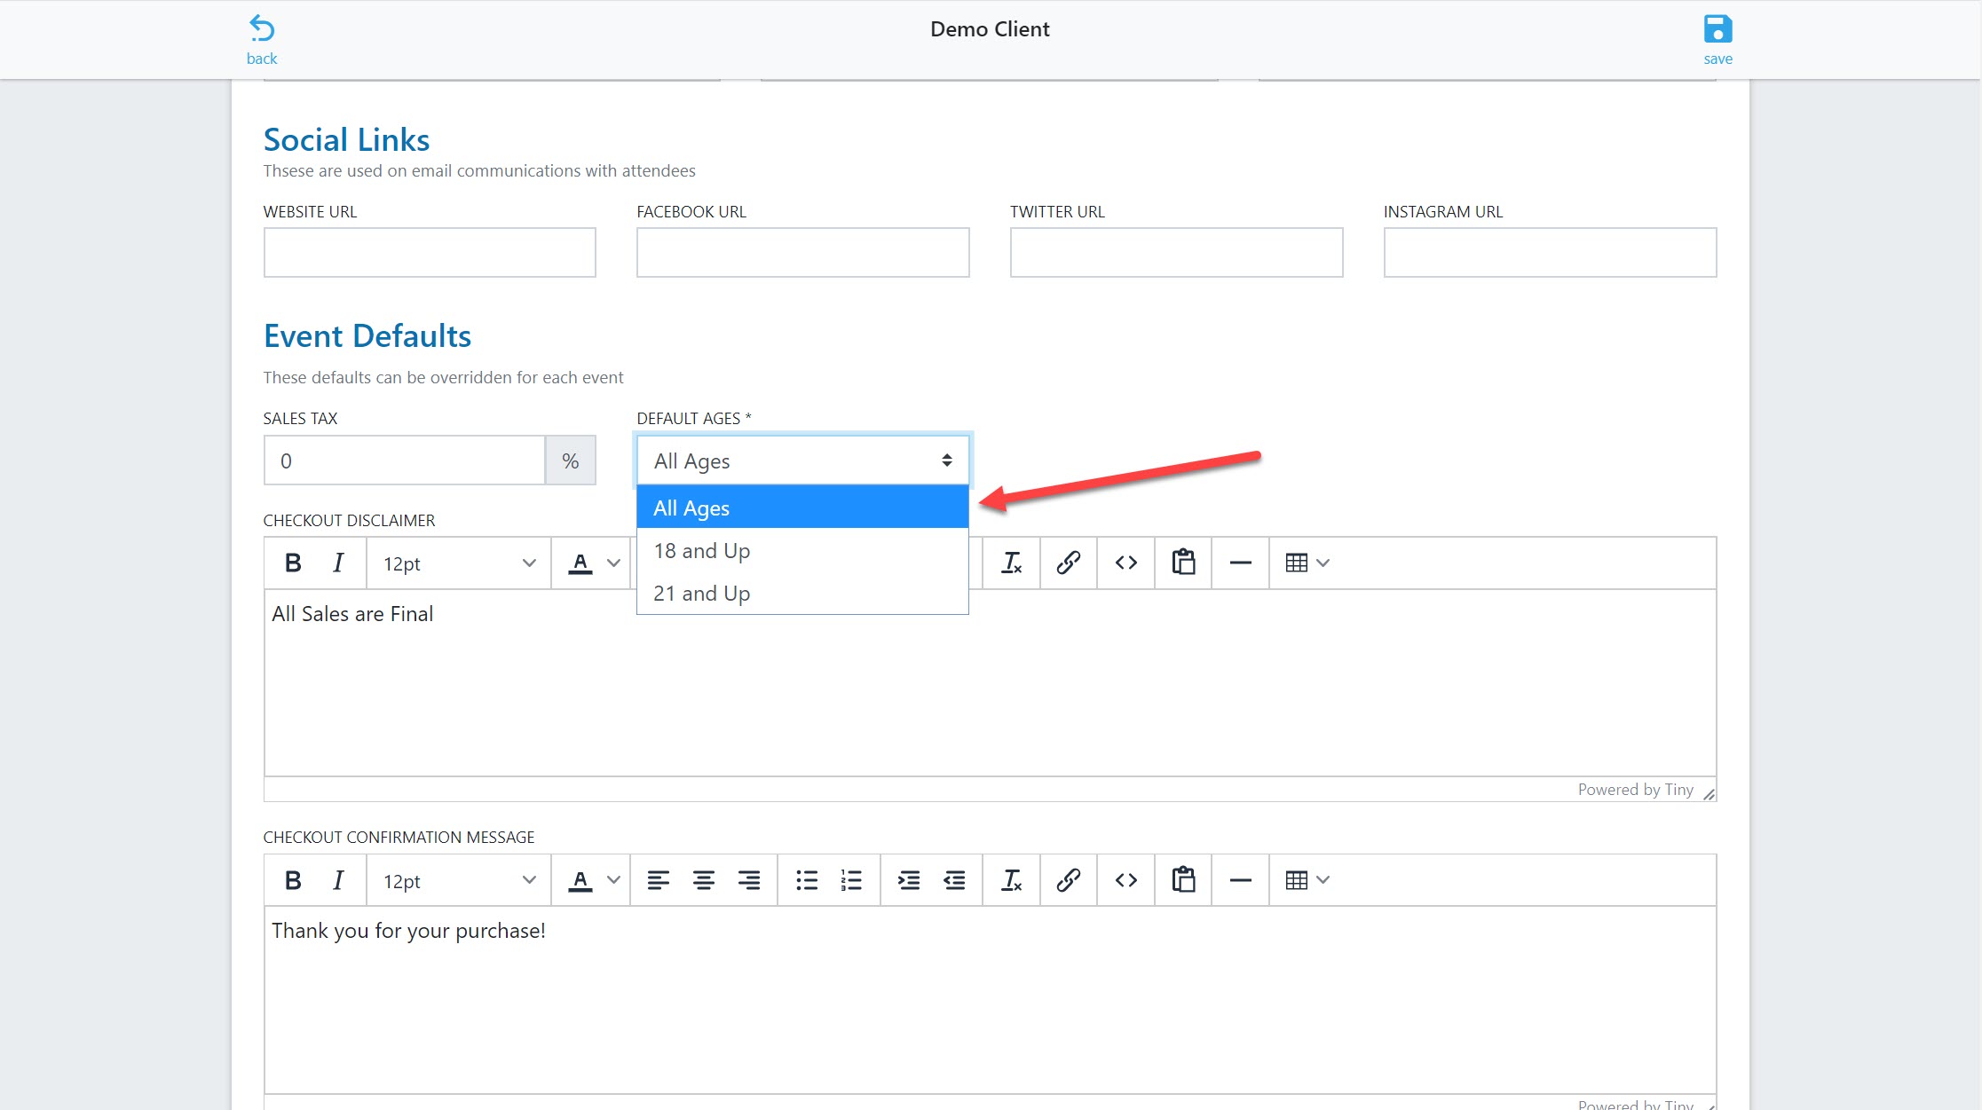Toggle bold in Checkout Disclaimer editor
The image size is (1982, 1110).
(x=293, y=563)
